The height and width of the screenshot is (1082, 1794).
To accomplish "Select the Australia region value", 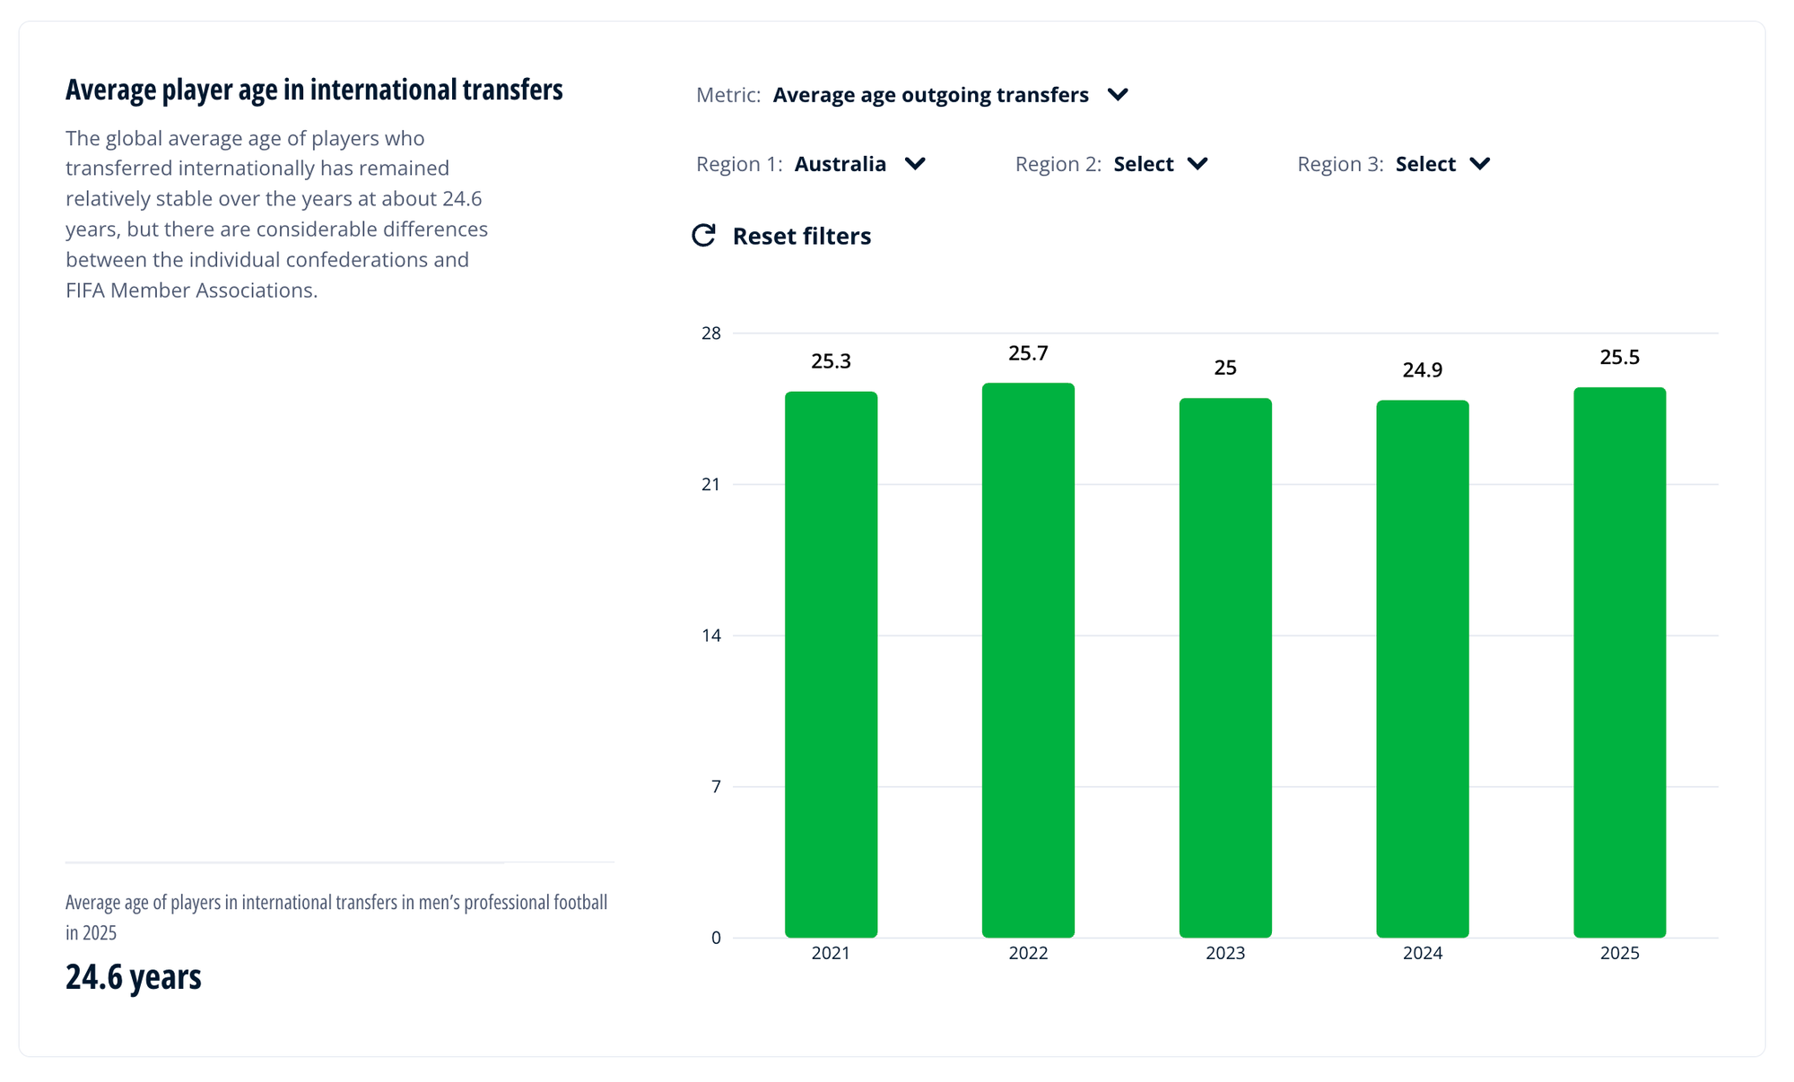I will click(x=840, y=164).
